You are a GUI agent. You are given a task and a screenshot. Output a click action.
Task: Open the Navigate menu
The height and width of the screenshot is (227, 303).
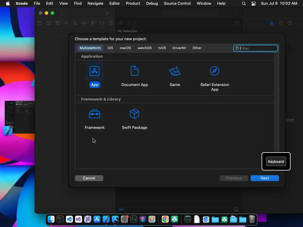95,4
